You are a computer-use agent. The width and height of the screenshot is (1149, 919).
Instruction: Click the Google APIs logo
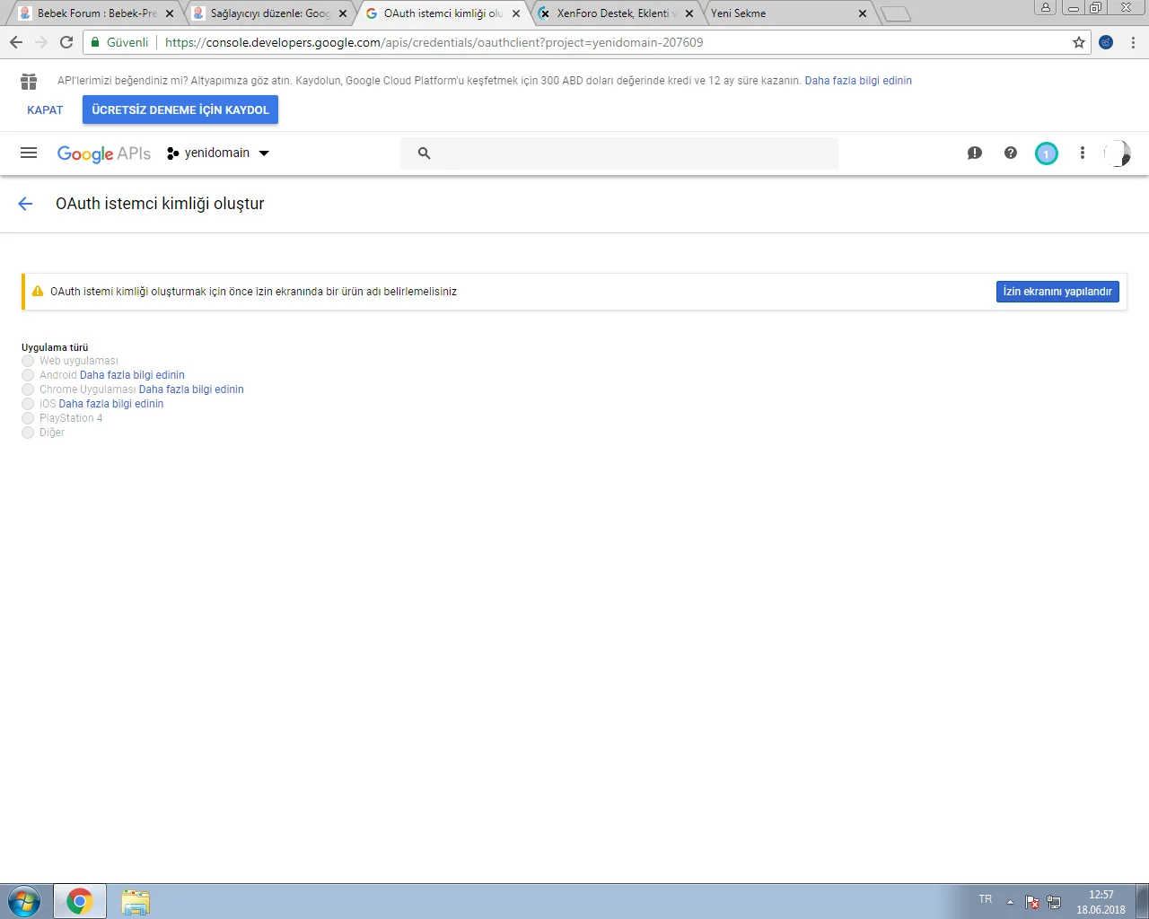[103, 153]
